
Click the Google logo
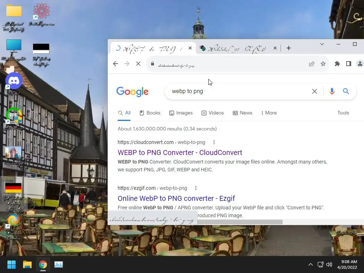(132, 92)
